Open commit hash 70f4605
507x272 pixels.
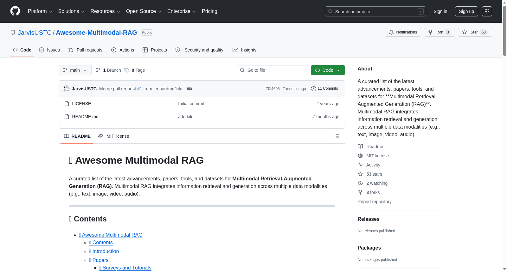pos(273,89)
